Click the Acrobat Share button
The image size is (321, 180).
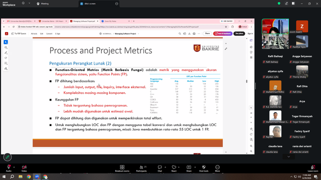click(x=207, y=33)
